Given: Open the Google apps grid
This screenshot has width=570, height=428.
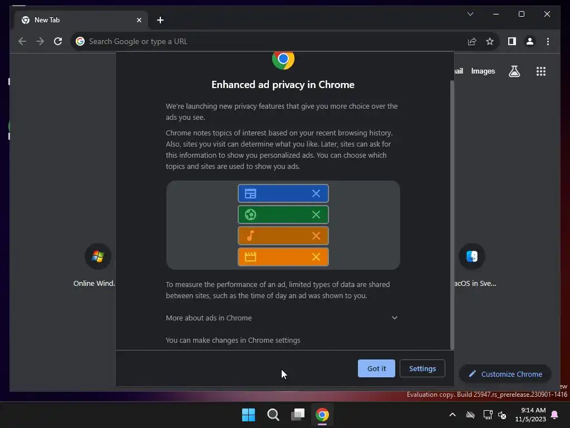Looking at the screenshot, I should (x=541, y=71).
